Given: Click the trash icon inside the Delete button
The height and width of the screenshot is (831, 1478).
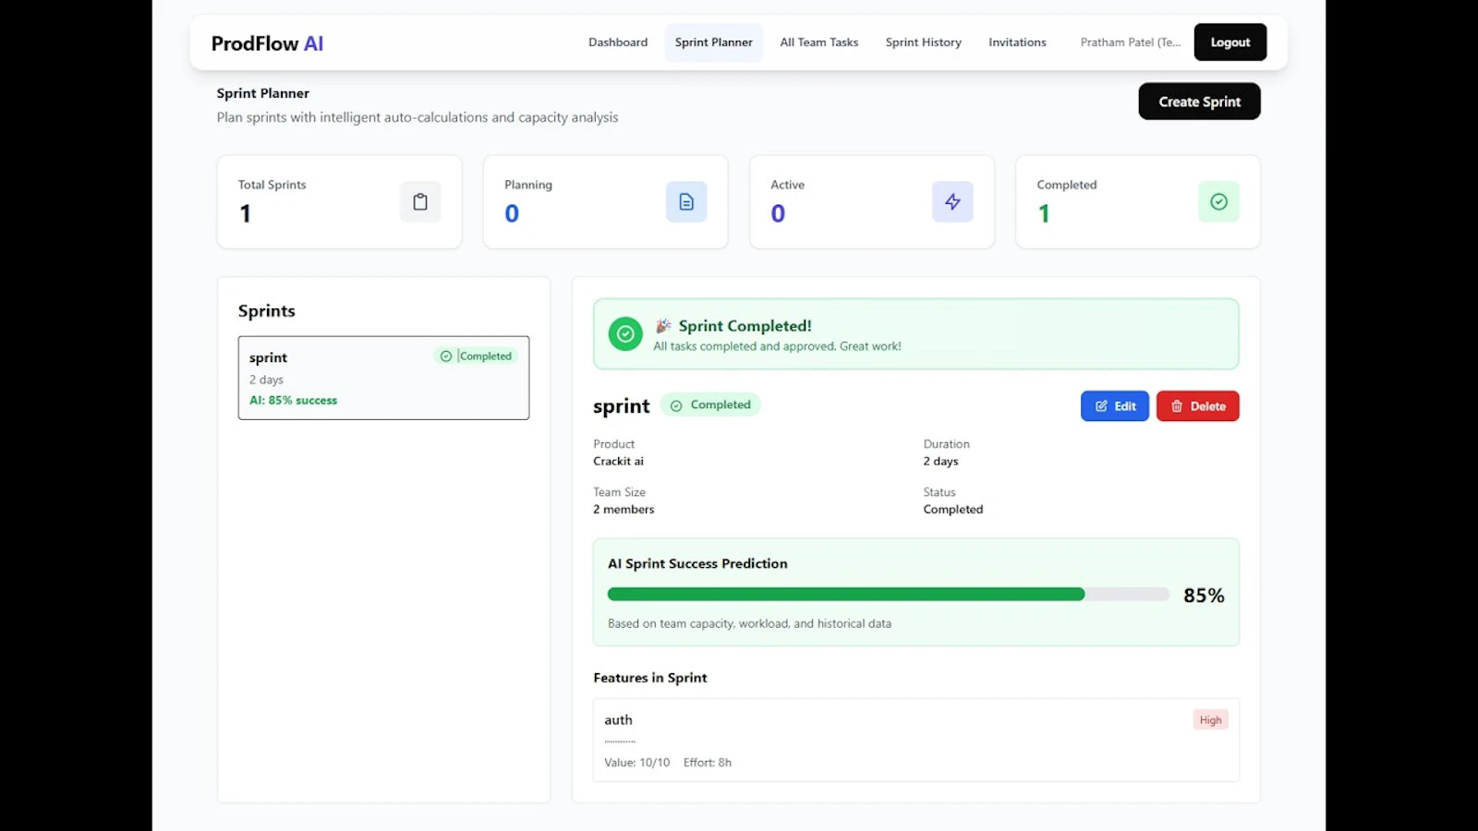Looking at the screenshot, I should click(x=1178, y=405).
